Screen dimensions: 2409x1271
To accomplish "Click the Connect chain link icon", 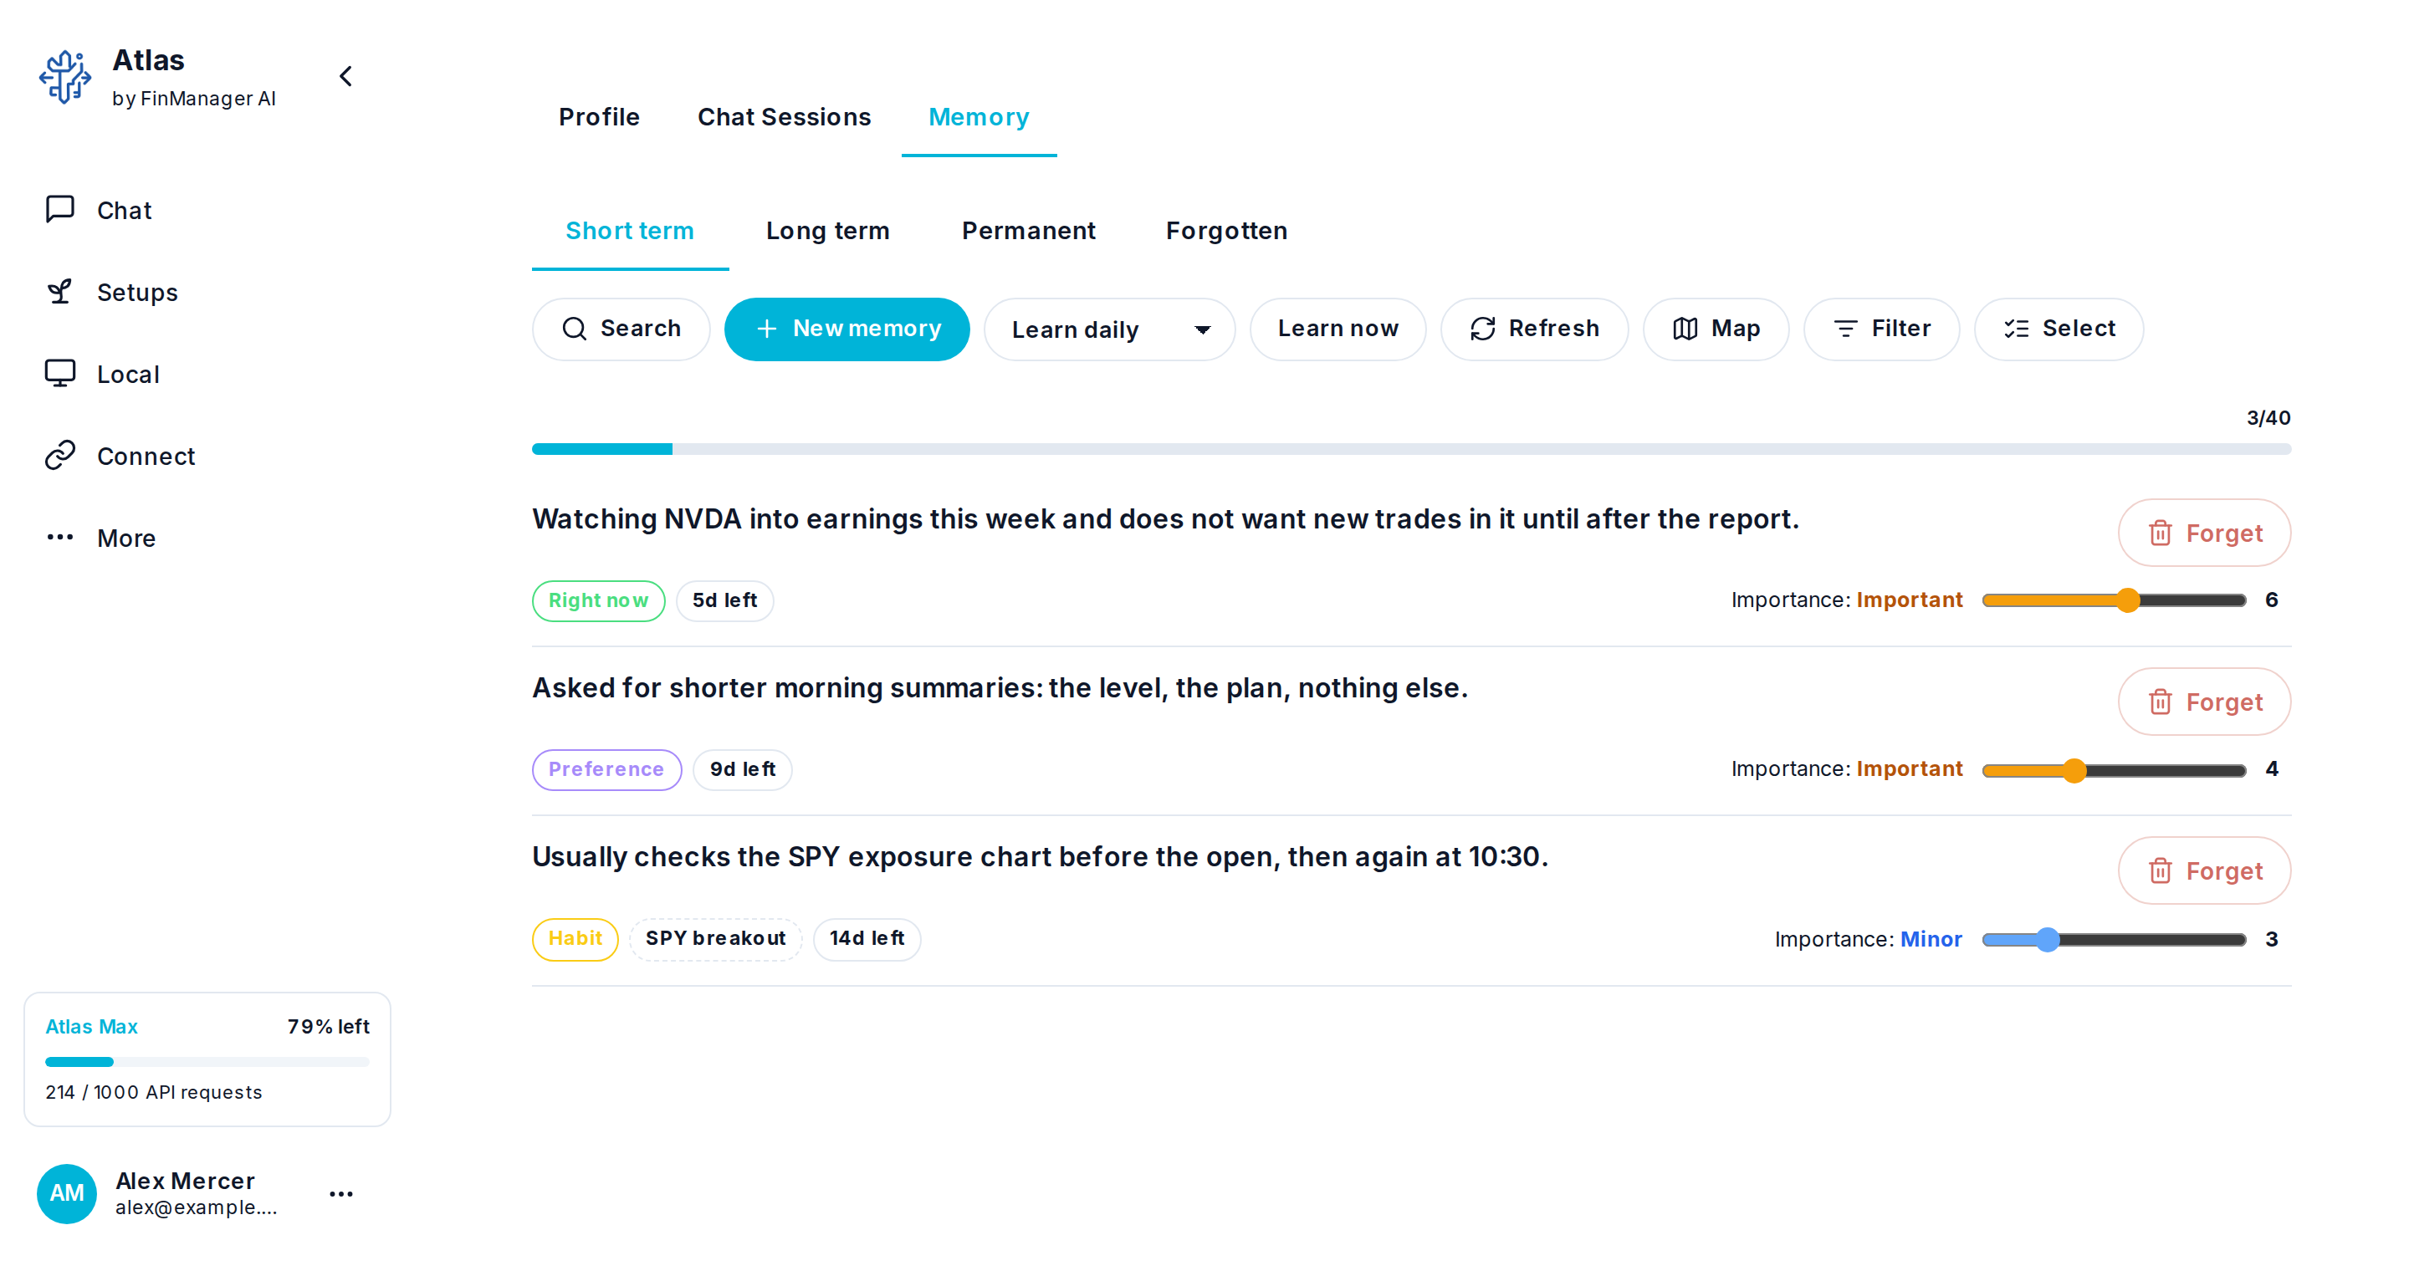I will coord(60,455).
